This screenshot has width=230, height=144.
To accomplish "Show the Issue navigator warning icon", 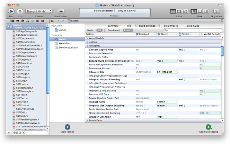I will pos(28,21).
